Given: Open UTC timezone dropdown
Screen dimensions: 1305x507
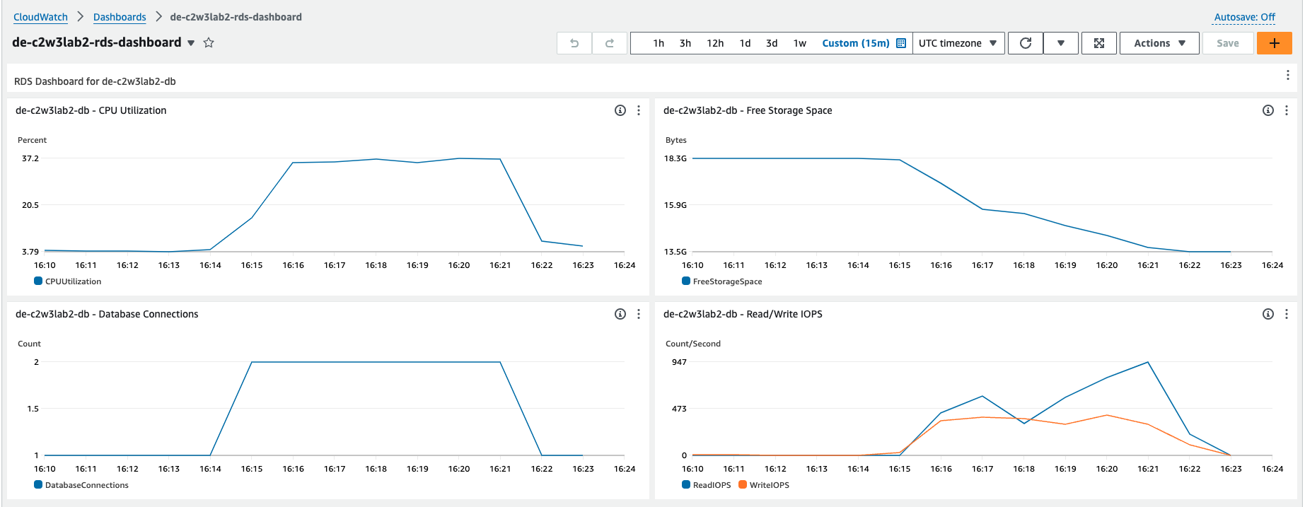Looking at the screenshot, I should (x=958, y=43).
